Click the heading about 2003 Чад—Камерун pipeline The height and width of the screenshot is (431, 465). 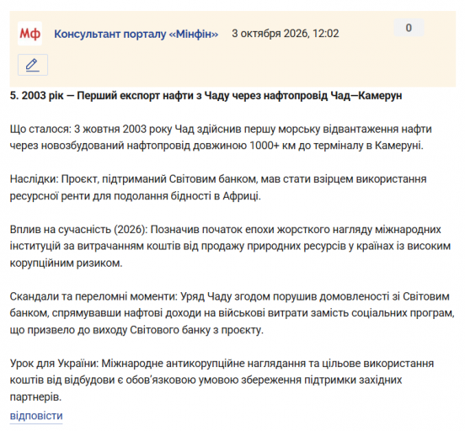[x=206, y=95]
